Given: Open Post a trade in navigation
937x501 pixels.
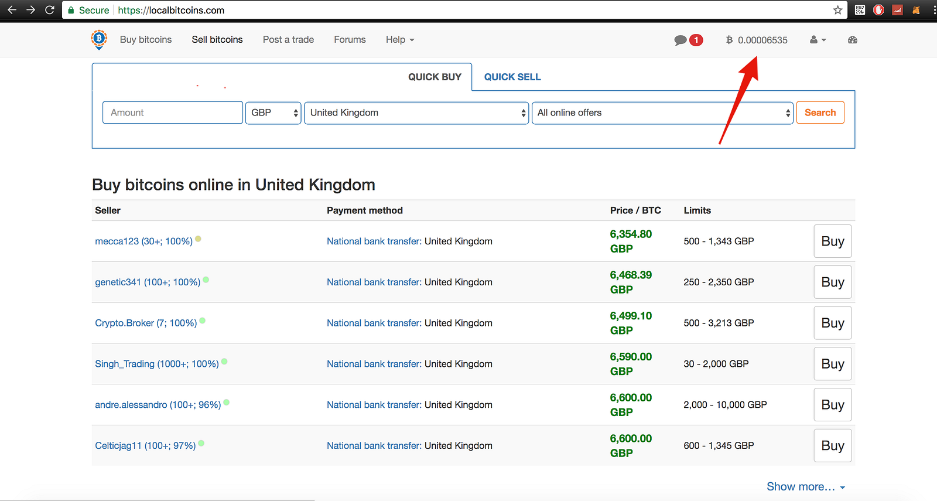Looking at the screenshot, I should click(288, 40).
